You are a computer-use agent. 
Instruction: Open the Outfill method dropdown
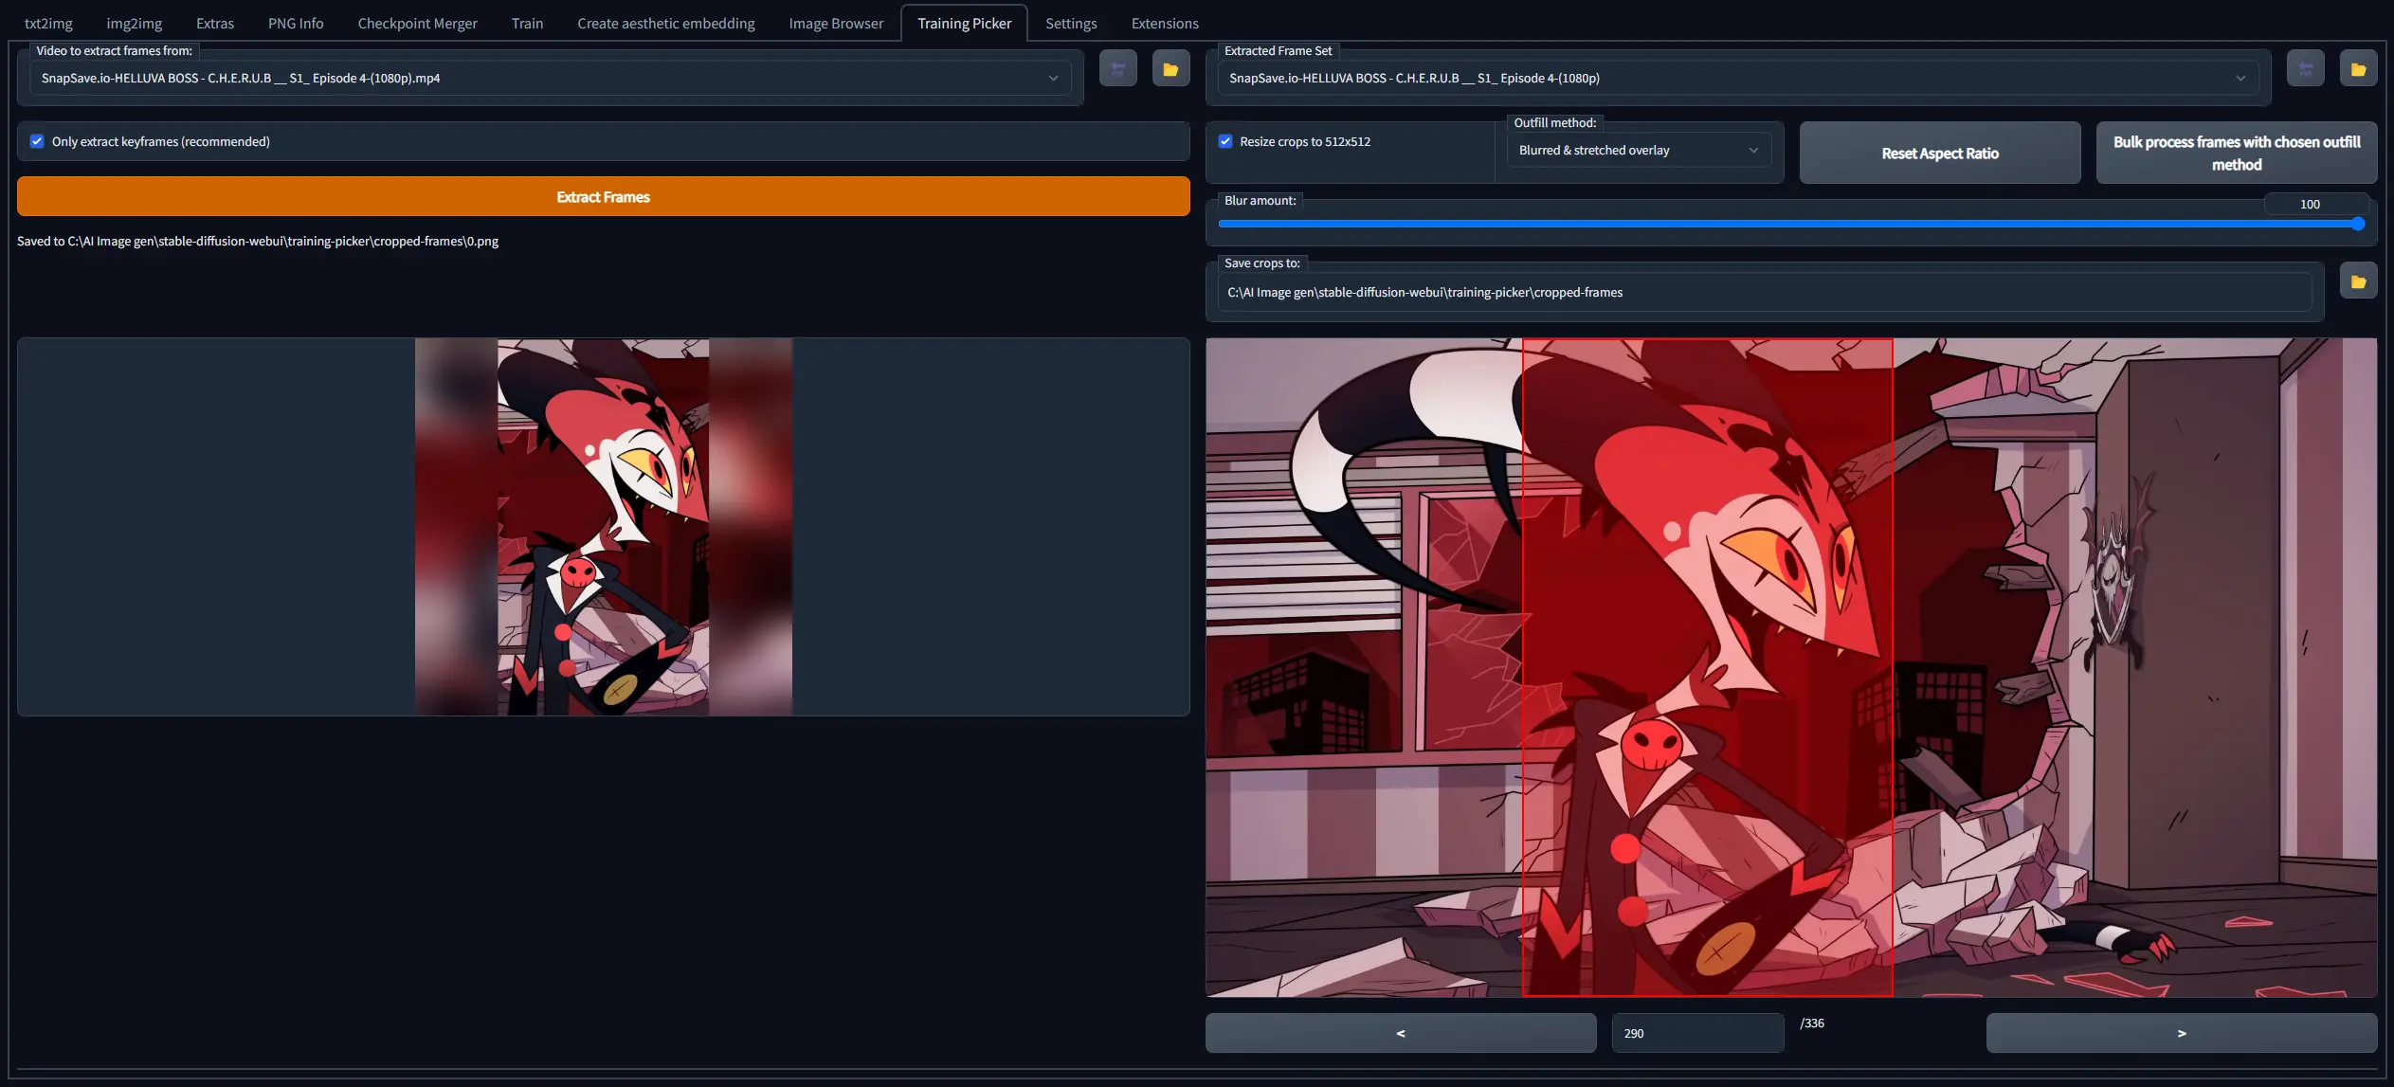tap(1639, 150)
